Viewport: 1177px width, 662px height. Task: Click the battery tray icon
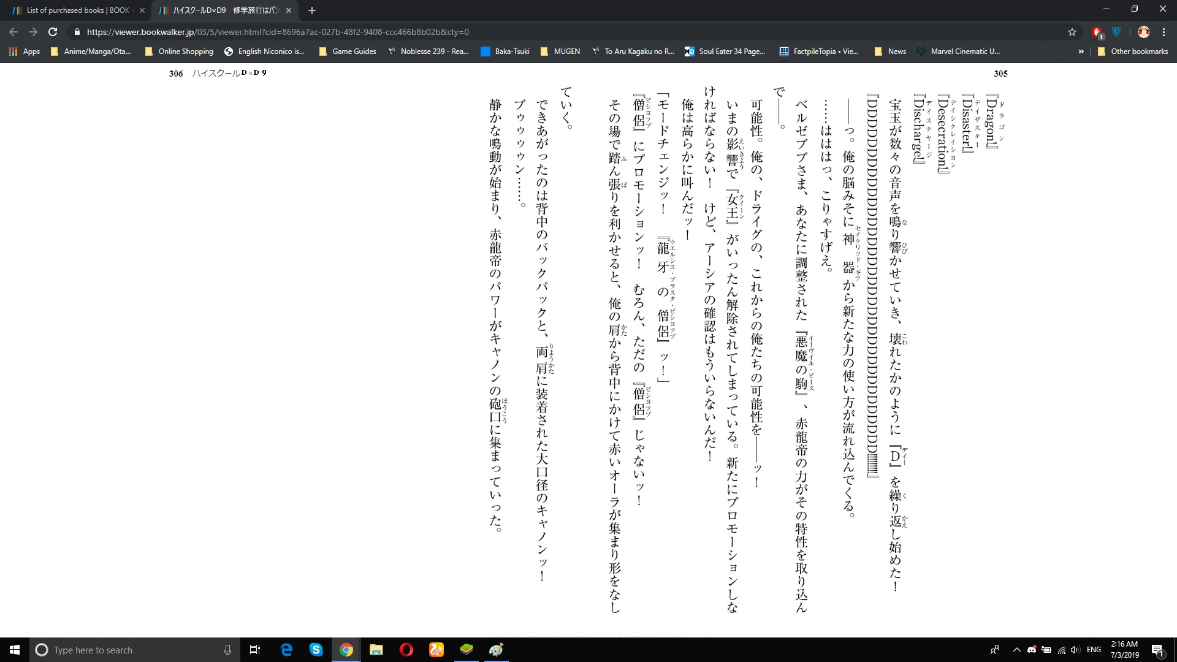click(1046, 650)
